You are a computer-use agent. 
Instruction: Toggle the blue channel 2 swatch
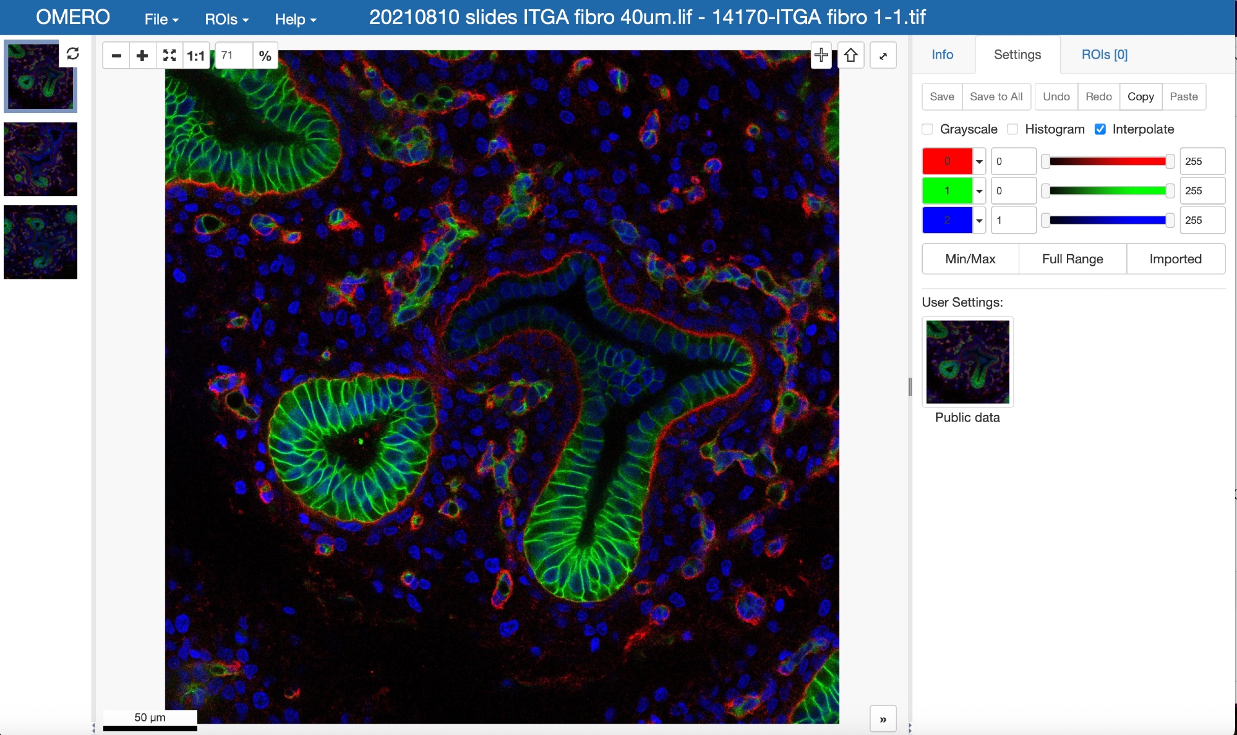pyautogui.click(x=947, y=220)
